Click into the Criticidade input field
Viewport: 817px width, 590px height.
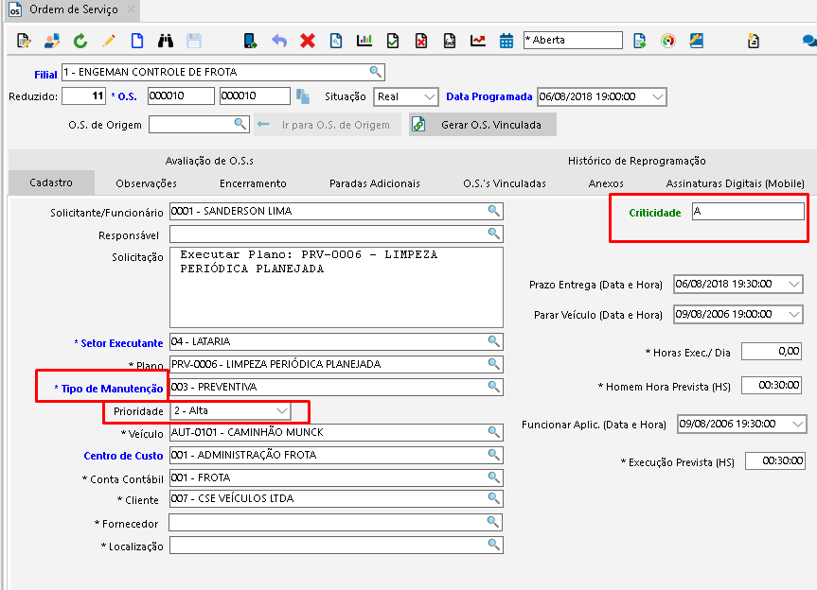click(x=747, y=212)
